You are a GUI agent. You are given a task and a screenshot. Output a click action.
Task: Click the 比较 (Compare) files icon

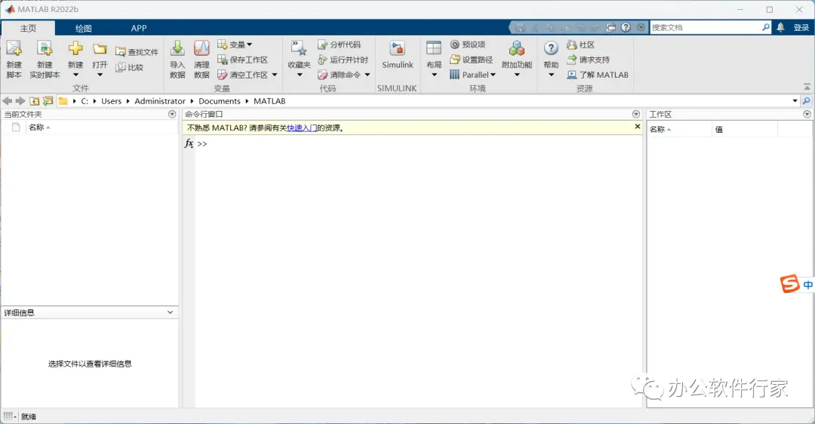point(121,67)
